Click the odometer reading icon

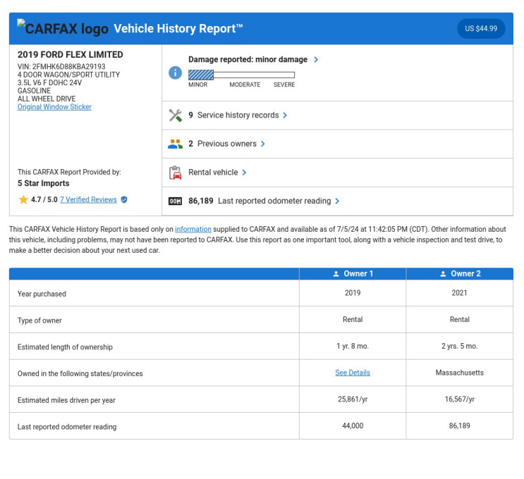[x=175, y=201]
